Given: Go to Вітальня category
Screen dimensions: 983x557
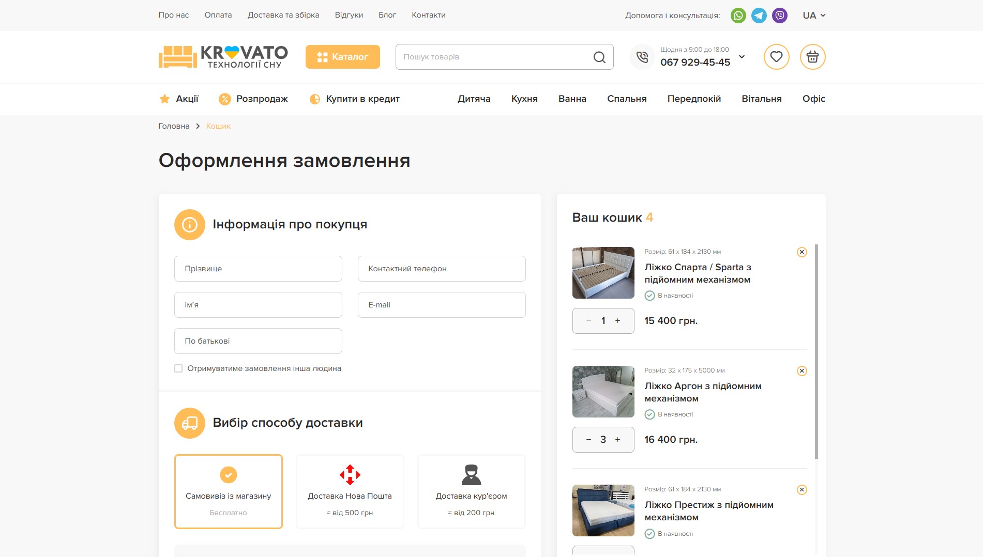Looking at the screenshot, I should pos(761,99).
